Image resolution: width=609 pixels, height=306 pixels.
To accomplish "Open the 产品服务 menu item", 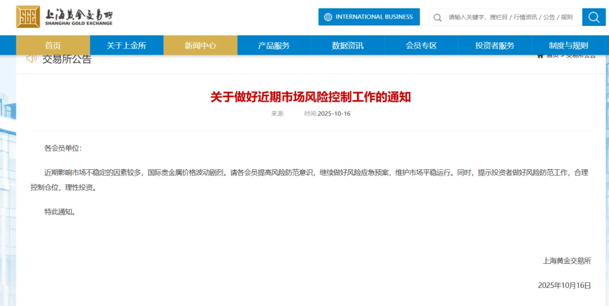I will click(274, 46).
